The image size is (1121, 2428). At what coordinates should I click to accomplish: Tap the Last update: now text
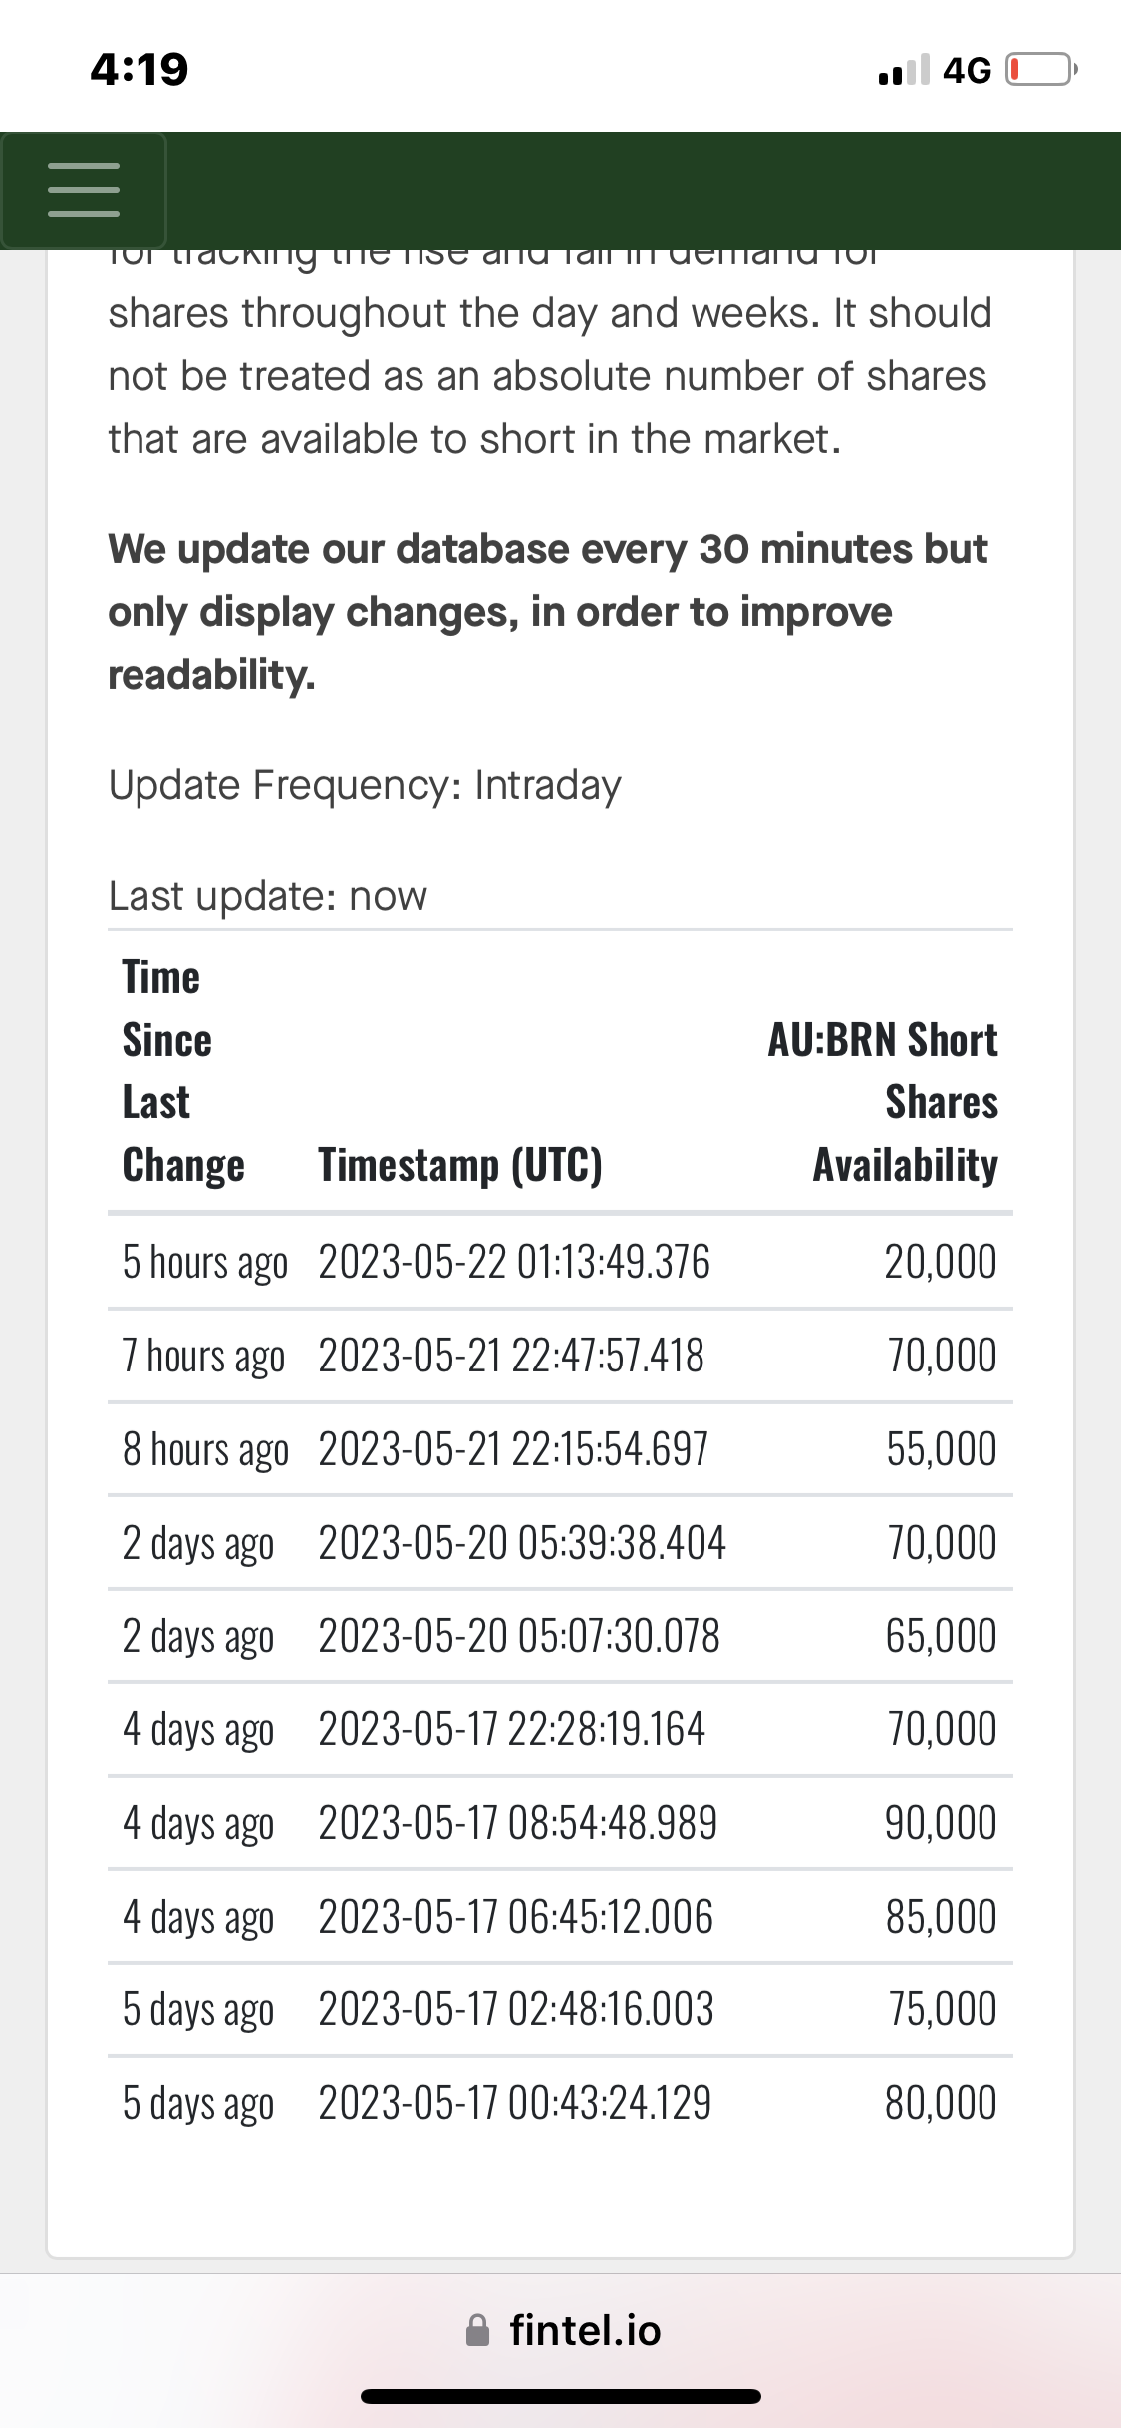(x=268, y=896)
